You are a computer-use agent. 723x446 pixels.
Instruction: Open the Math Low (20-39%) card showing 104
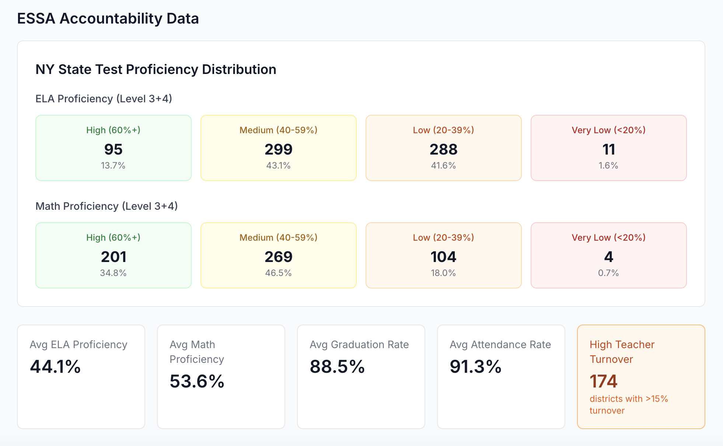(x=443, y=255)
